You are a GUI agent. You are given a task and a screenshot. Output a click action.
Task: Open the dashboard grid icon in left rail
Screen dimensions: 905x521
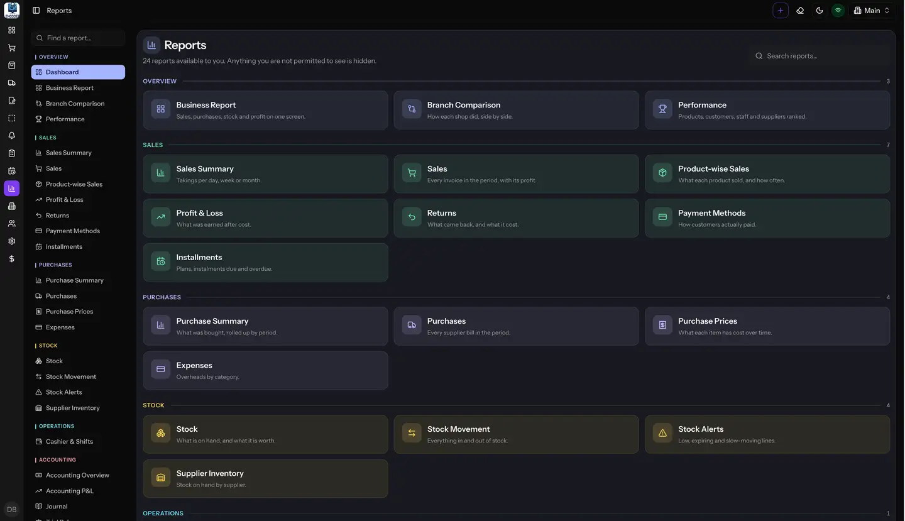tap(11, 30)
